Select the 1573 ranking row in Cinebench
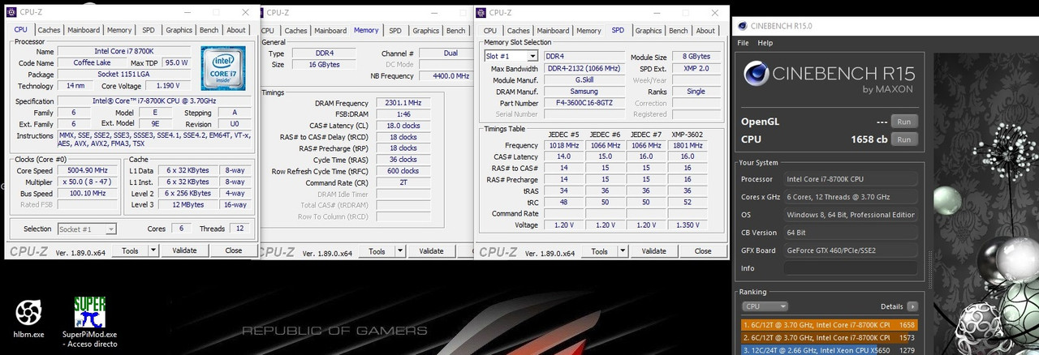This screenshot has width=1039, height=355. coord(830,337)
